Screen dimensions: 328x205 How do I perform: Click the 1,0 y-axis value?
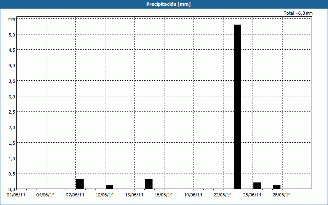click(x=12, y=159)
